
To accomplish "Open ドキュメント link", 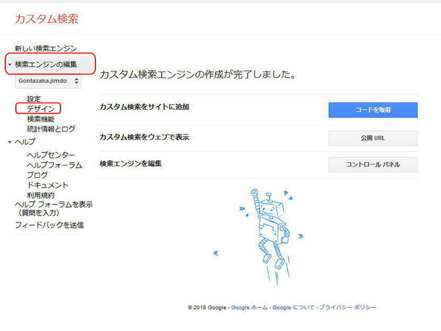I will tap(47, 185).
